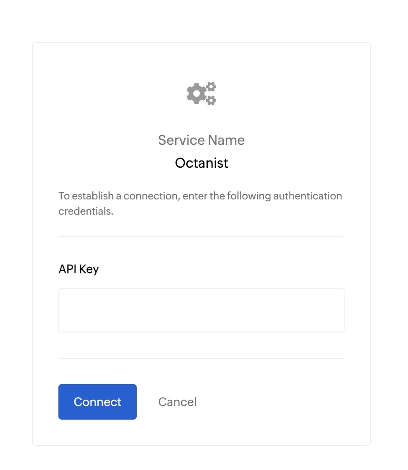This screenshot has height=470, width=408.
Task: Click the divider above the Connect button
Action: (201, 359)
